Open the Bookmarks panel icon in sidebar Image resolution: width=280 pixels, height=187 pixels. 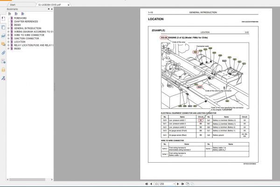(3, 19)
